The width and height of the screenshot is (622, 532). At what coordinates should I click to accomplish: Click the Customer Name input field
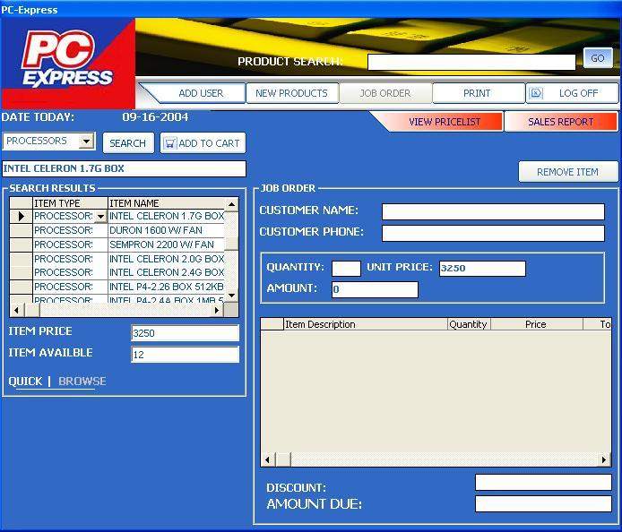coord(493,211)
